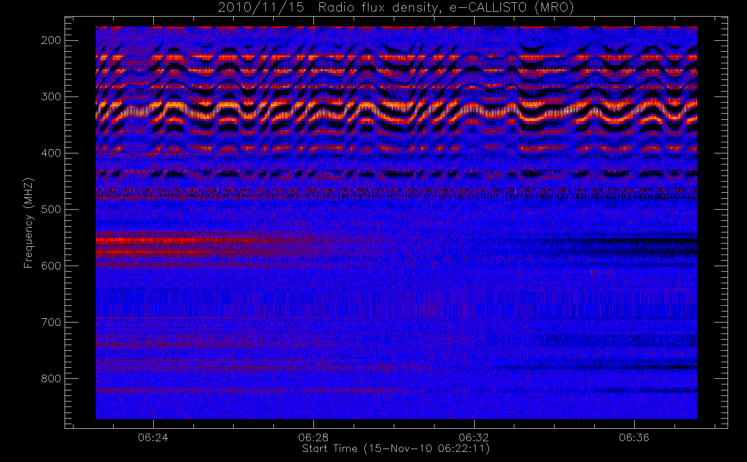The height and width of the screenshot is (462, 747).
Task: Click the 200 frequency tick label
Action: point(51,40)
